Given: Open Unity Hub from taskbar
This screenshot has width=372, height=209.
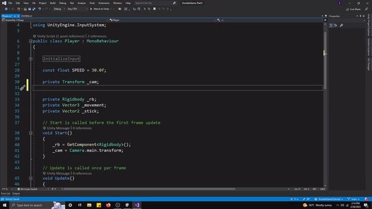Looking at the screenshot, I should click(127, 205).
